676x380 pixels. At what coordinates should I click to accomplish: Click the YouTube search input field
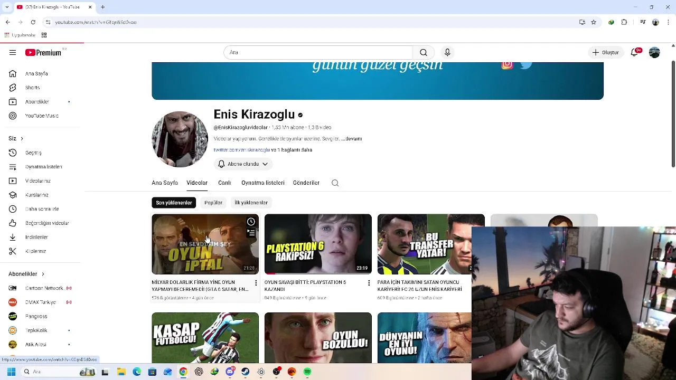click(318, 52)
